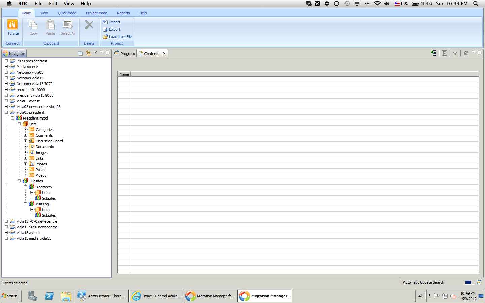Open the Edit menu in menu bar
The image size is (485, 303).
[x=53, y=3]
